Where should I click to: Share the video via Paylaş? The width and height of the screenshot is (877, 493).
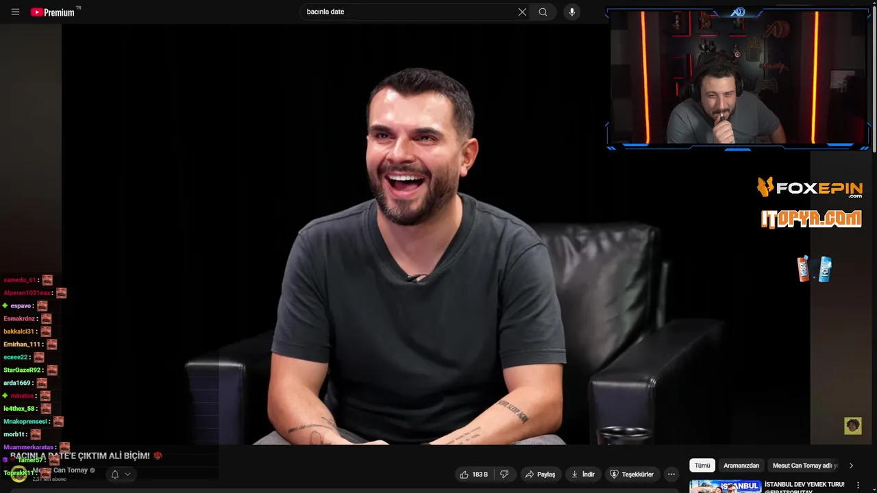(x=540, y=474)
